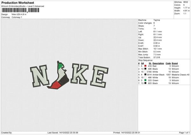Select the 'Colorway 1' value
The height and width of the screenshot is (135, 191).
coord(17,17)
